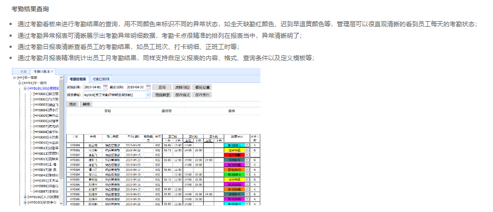Click the green status cell in the 2019-04-18 row

pyautogui.click(x=235, y=175)
